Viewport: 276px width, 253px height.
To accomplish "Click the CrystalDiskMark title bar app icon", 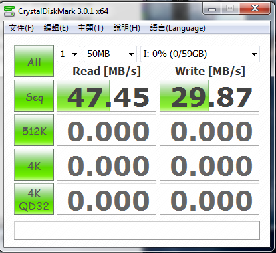I will 9,11.
